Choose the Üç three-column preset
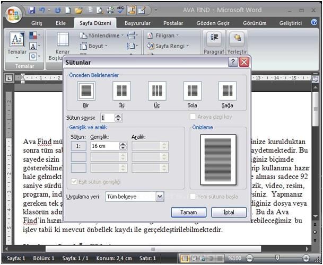Image resolution: width=323 pixels, height=265 pixels. (x=157, y=91)
